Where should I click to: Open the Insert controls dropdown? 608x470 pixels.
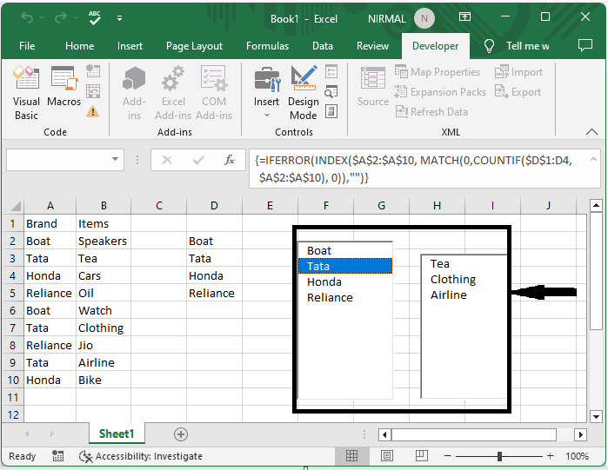click(x=267, y=94)
